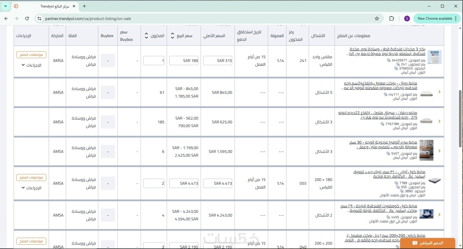Click the stock quantity field showing 1
The height and width of the screenshot is (249, 463).
tap(154, 61)
